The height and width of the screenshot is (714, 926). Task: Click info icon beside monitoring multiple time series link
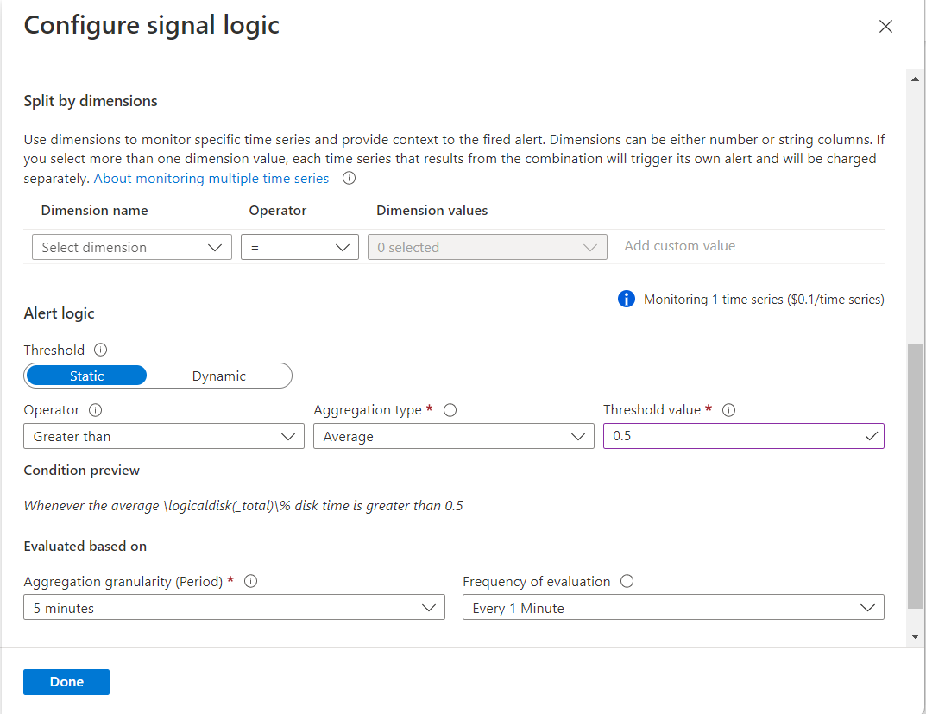tap(349, 178)
